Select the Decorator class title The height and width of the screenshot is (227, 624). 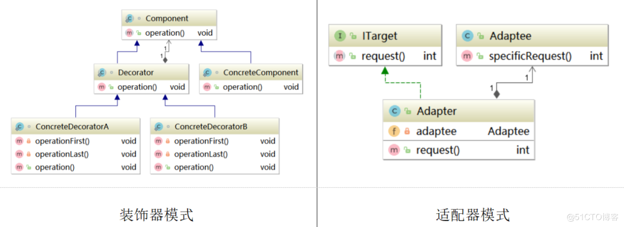click(136, 72)
